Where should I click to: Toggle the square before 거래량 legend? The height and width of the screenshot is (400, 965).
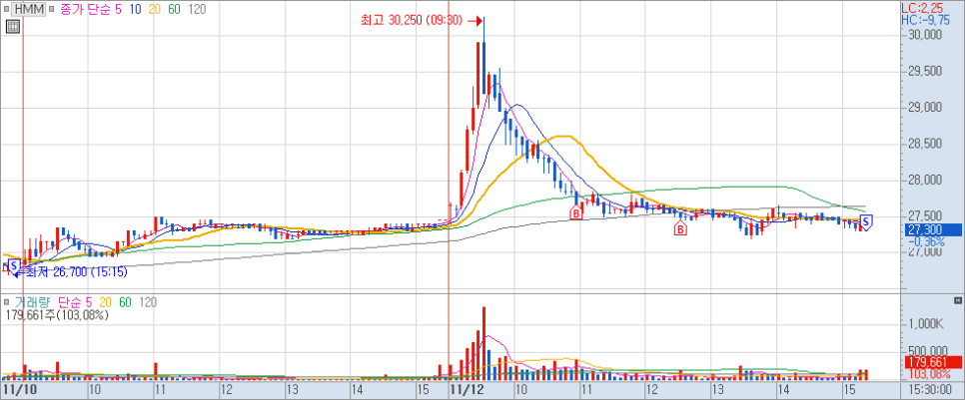click(x=6, y=302)
